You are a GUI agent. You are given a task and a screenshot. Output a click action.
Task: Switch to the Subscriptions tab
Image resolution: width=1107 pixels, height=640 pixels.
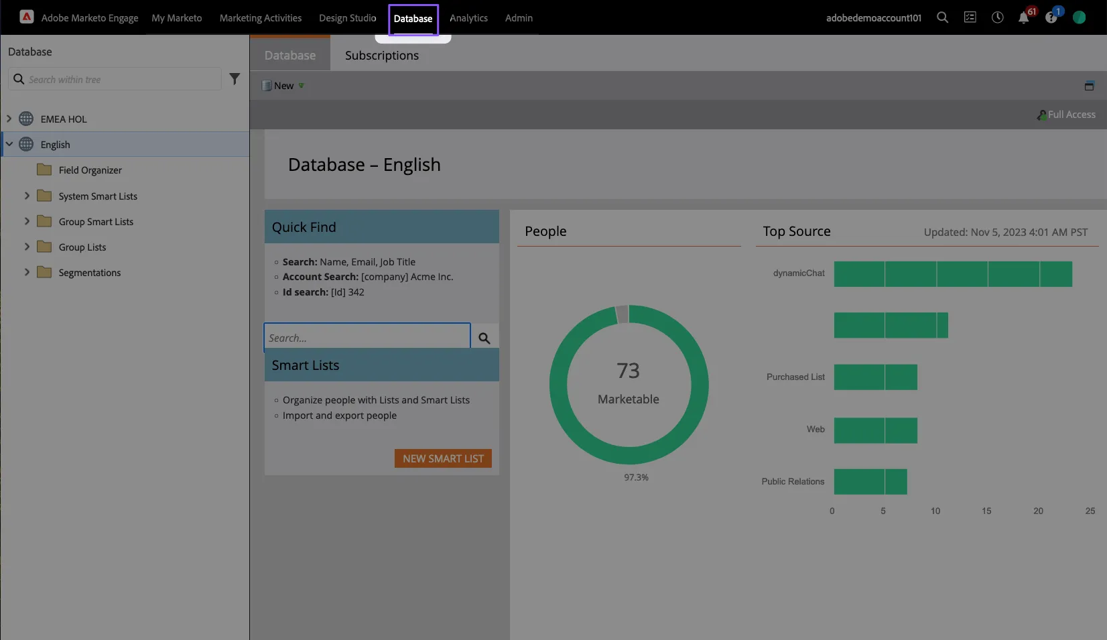(x=382, y=56)
